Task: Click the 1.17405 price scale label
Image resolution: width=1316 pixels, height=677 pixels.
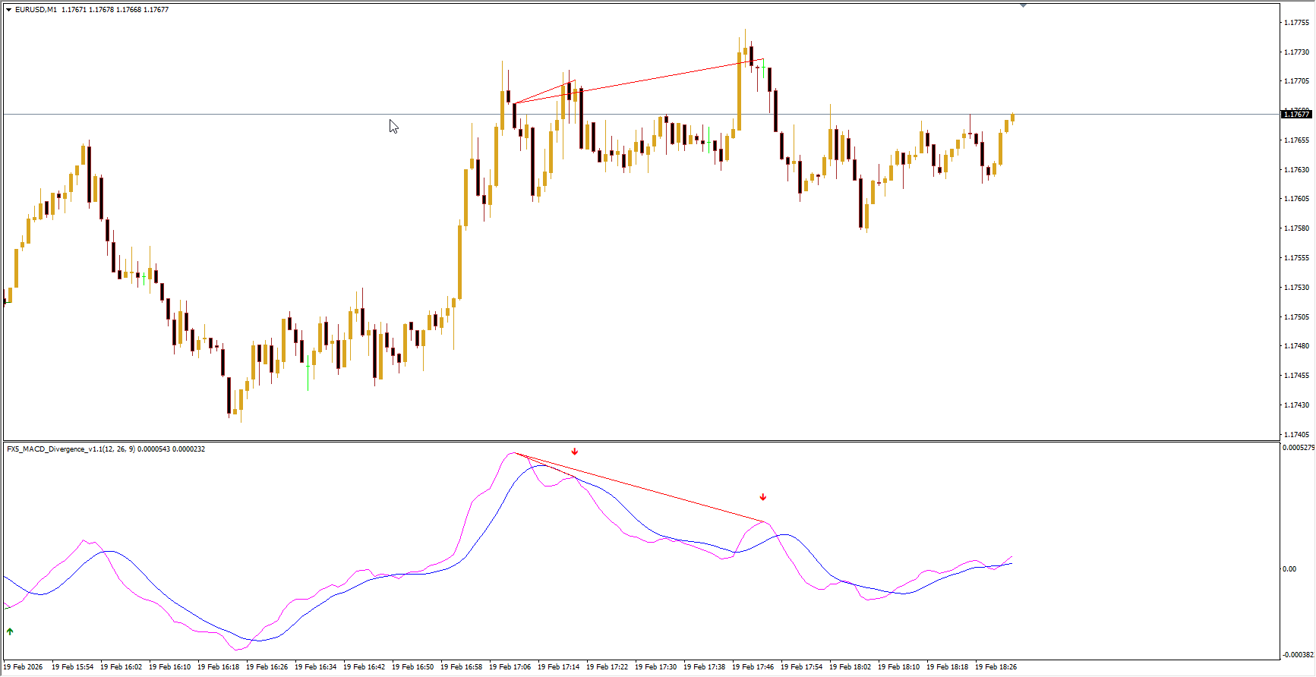Action: pyautogui.click(x=1296, y=435)
